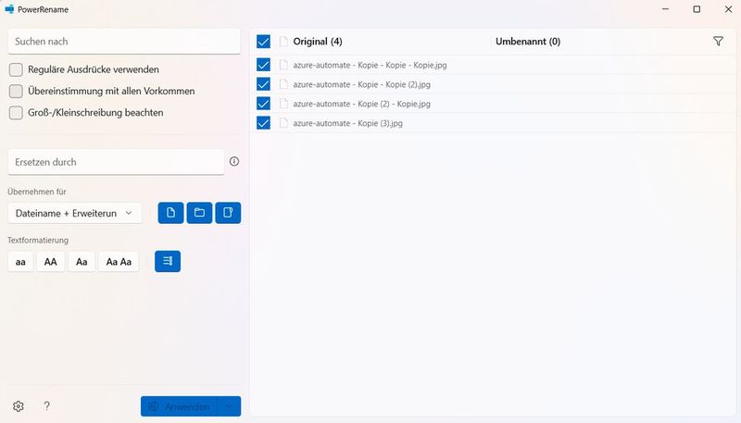The height and width of the screenshot is (423, 741).
Task: Show the info icon beside Ersetzen durch
Action: click(234, 161)
